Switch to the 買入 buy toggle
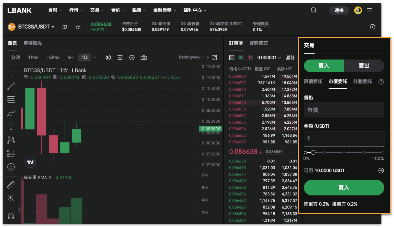Image resolution: width=394 pixels, height=228 pixels. click(x=324, y=66)
